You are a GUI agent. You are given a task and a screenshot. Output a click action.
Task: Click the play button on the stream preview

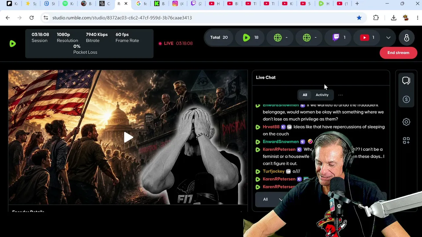(x=128, y=137)
